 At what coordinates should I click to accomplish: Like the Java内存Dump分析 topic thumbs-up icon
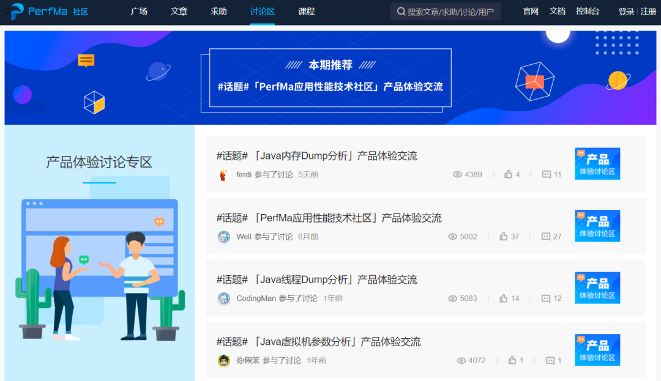[509, 174]
